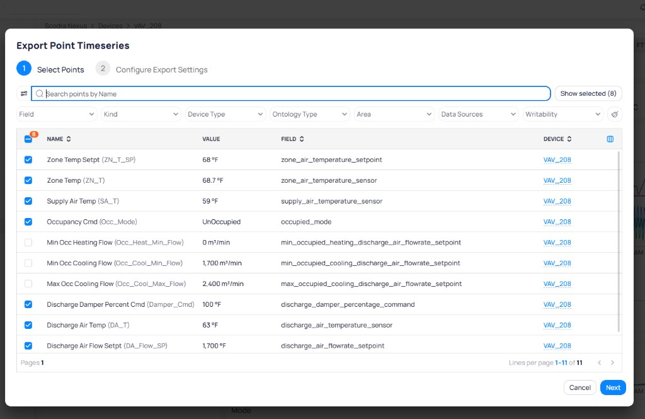Go to next page arrow
This screenshot has height=419, width=645.
click(x=612, y=363)
